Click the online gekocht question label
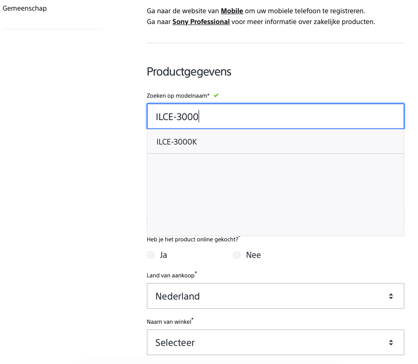 click(x=192, y=239)
